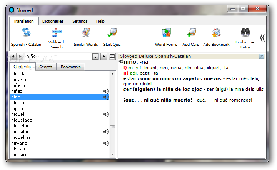Open the Help tab
The height and width of the screenshot is (170, 277).
click(x=100, y=21)
